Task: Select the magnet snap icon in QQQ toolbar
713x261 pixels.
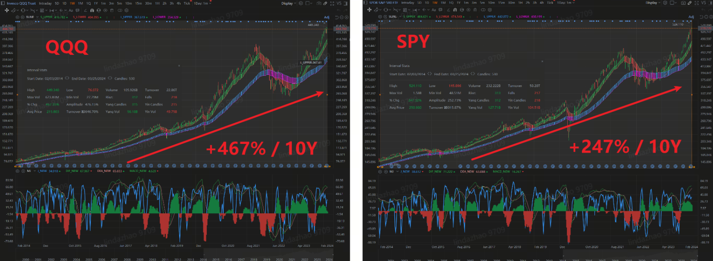Action: click(x=92, y=10)
